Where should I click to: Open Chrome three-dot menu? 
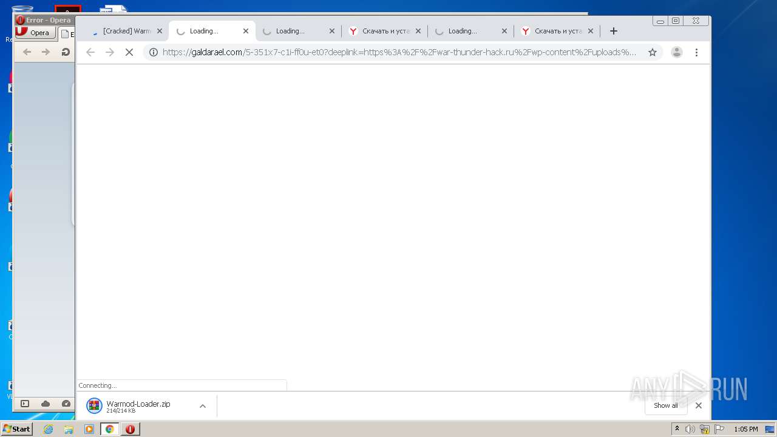pyautogui.click(x=696, y=52)
